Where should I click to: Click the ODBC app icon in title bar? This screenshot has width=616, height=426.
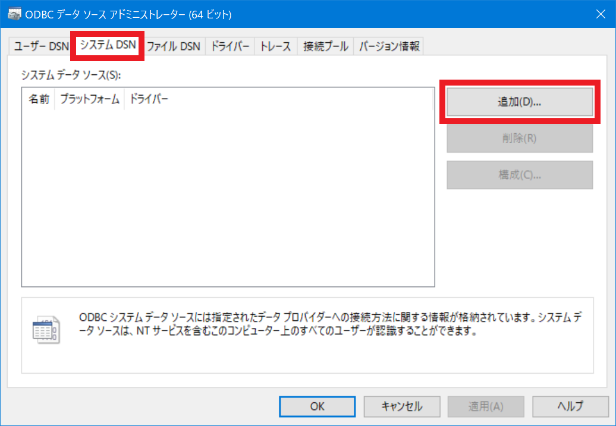(x=14, y=14)
